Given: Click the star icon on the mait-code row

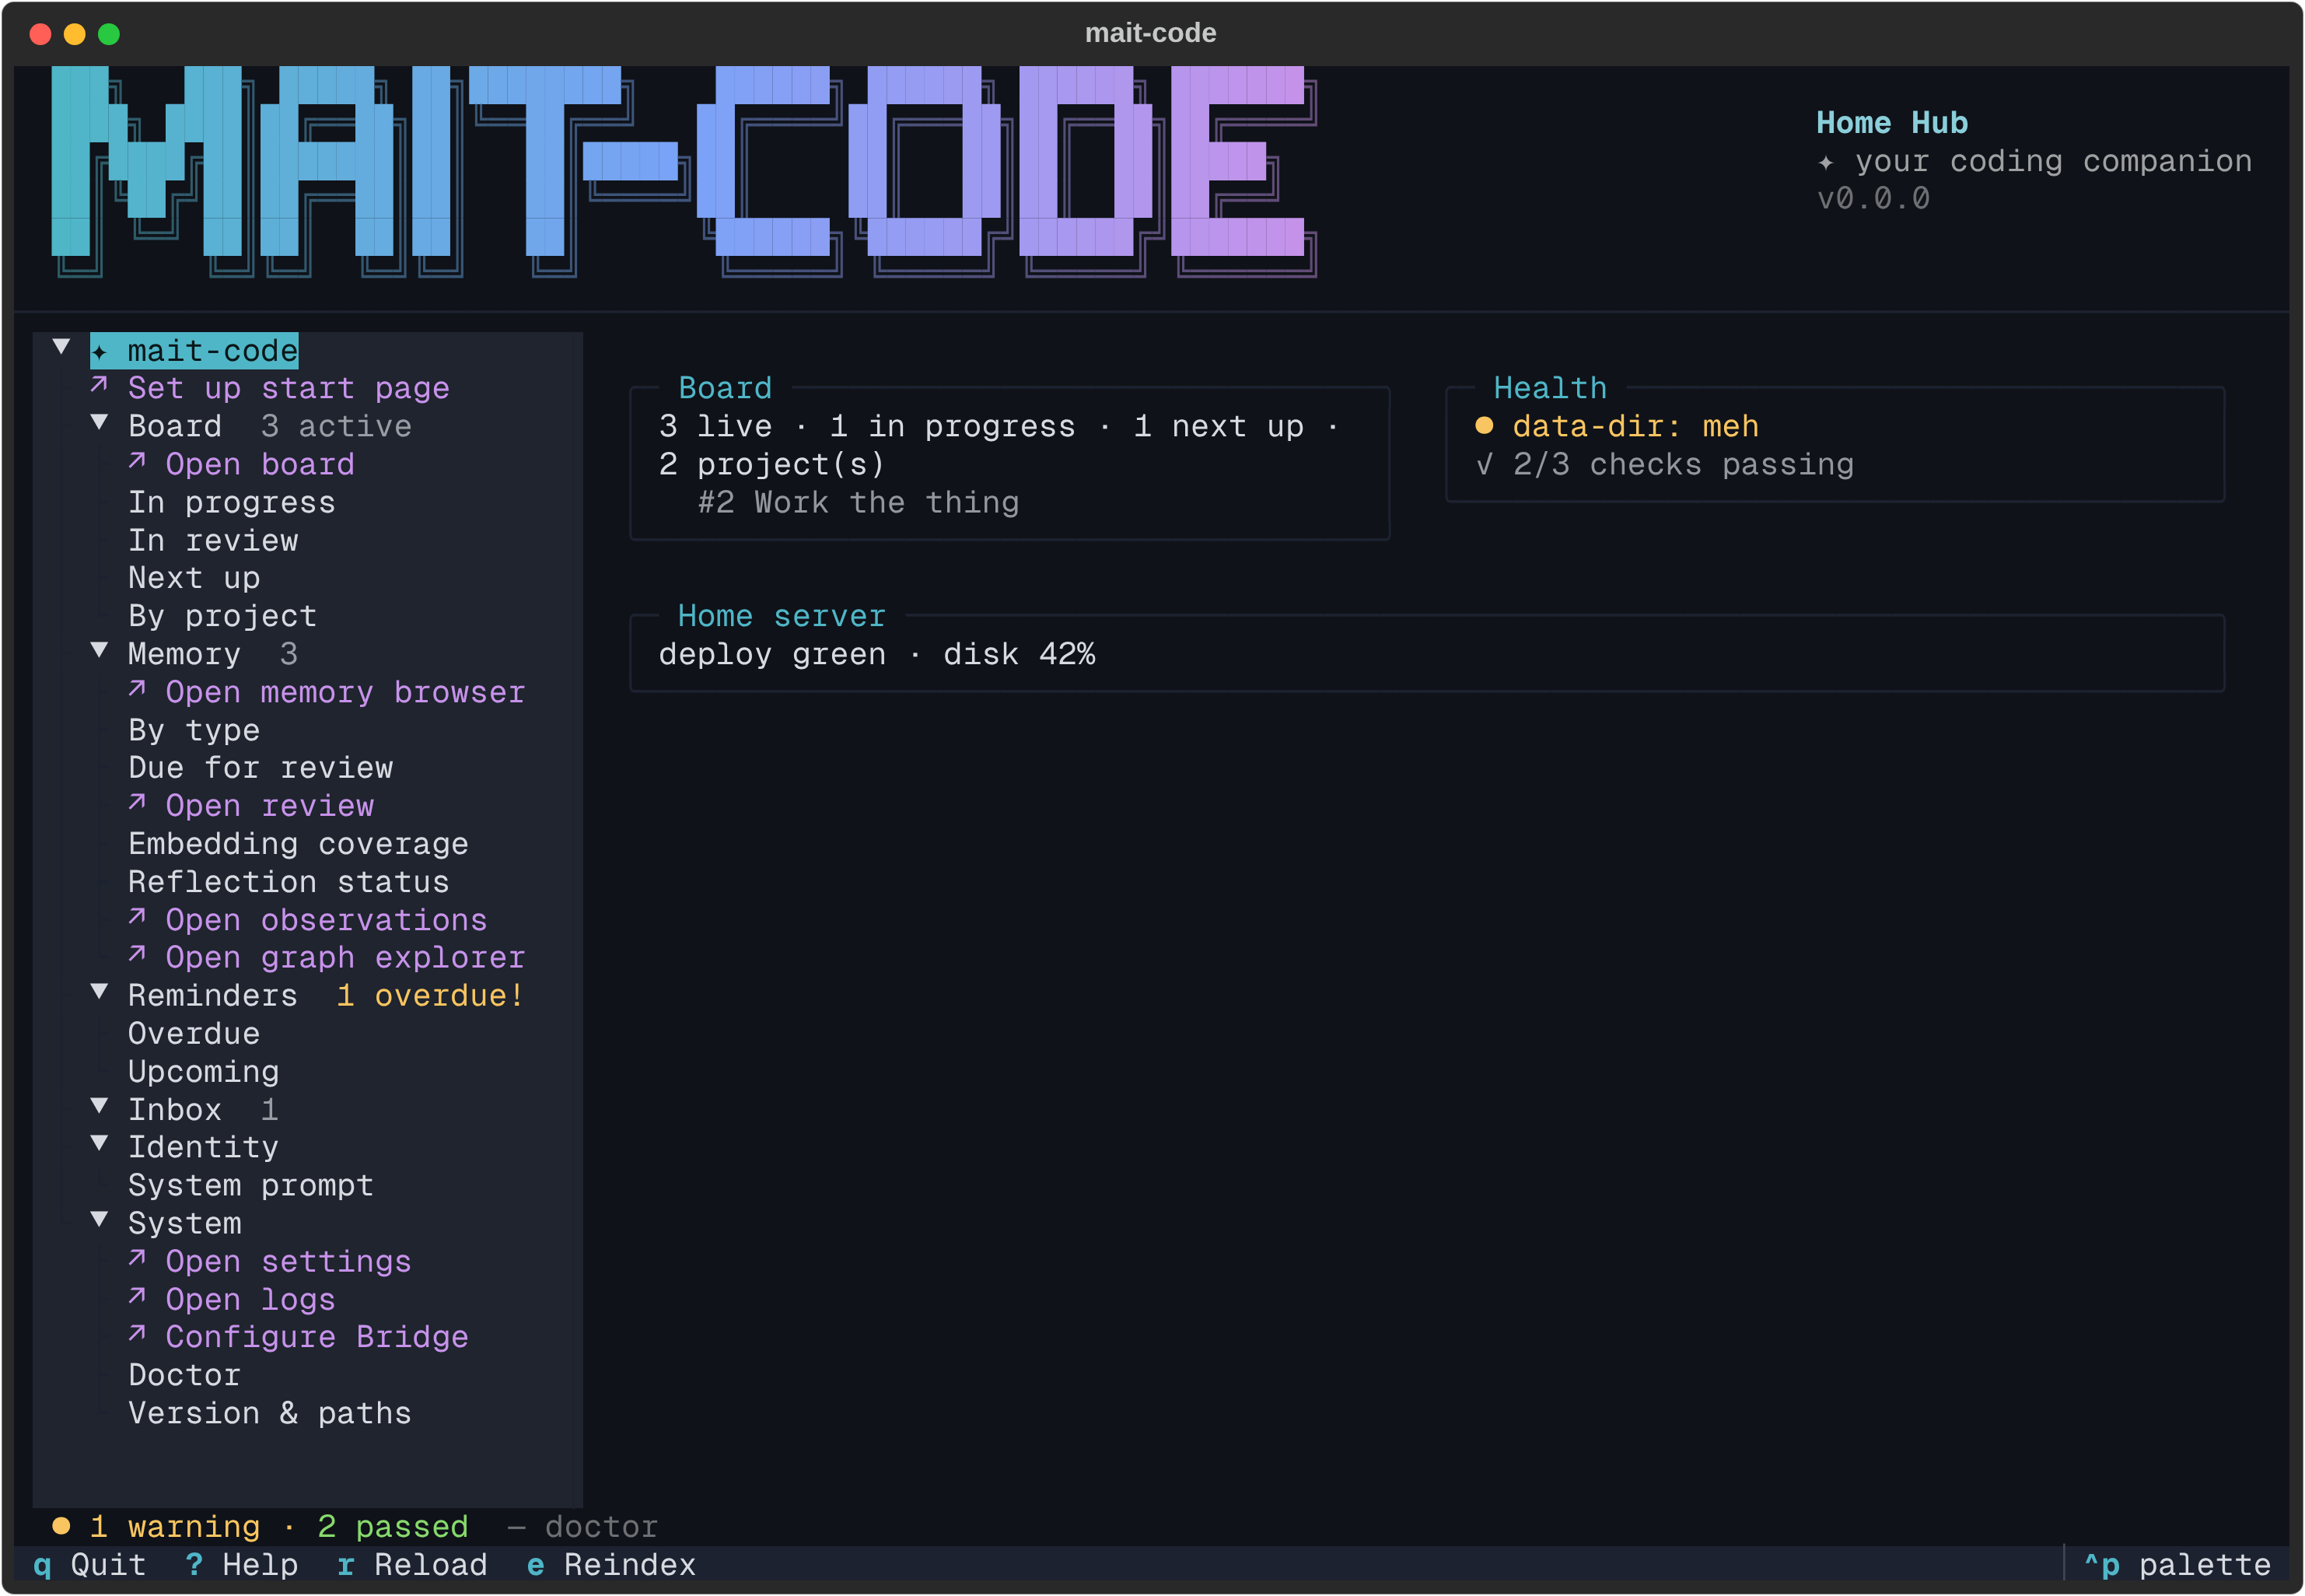Looking at the screenshot, I should [x=99, y=352].
